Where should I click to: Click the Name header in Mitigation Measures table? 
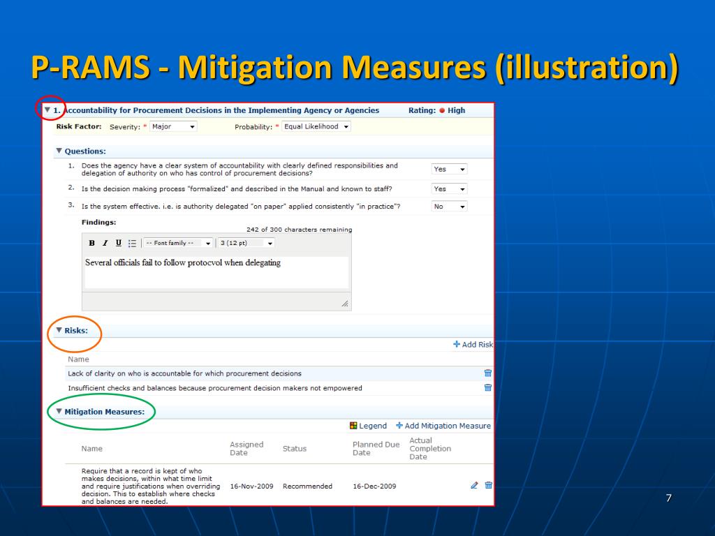tap(91, 449)
